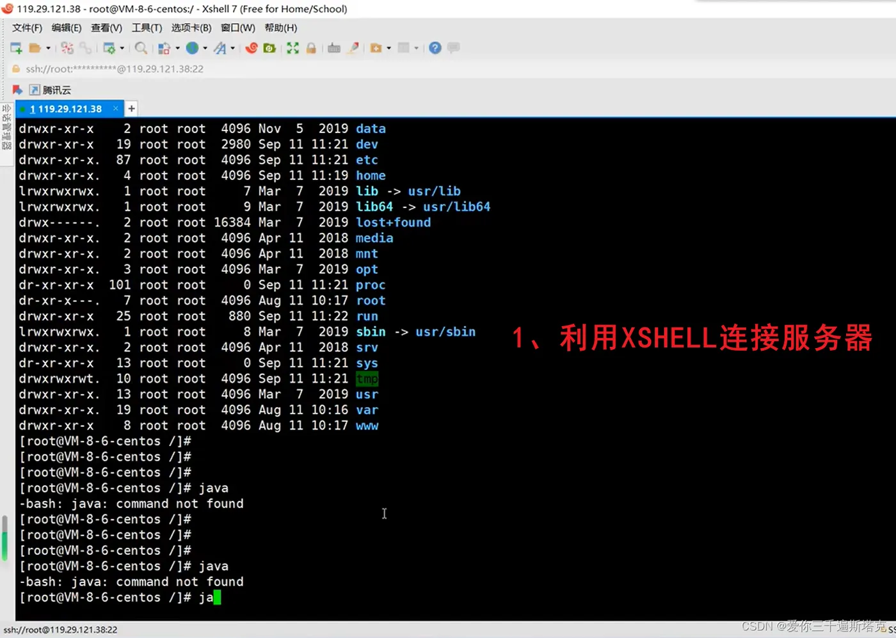The height and width of the screenshot is (638, 896).
Task: Open the 帮助(H) menu
Action: tap(281, 28)
